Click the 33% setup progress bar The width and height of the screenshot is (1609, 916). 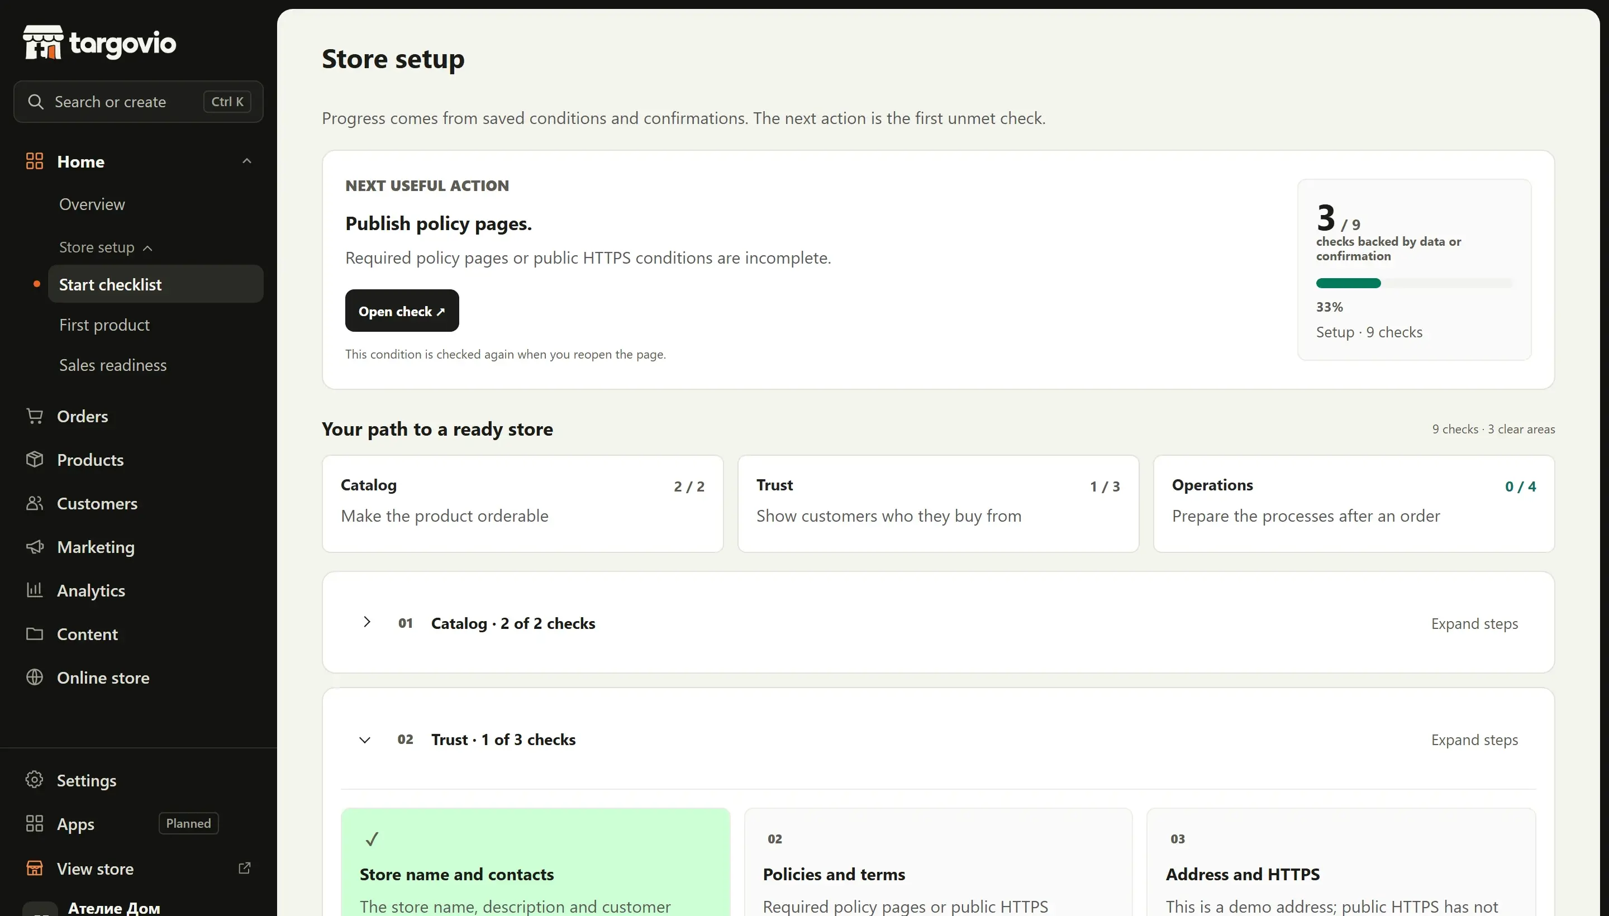click(1414, 283)
